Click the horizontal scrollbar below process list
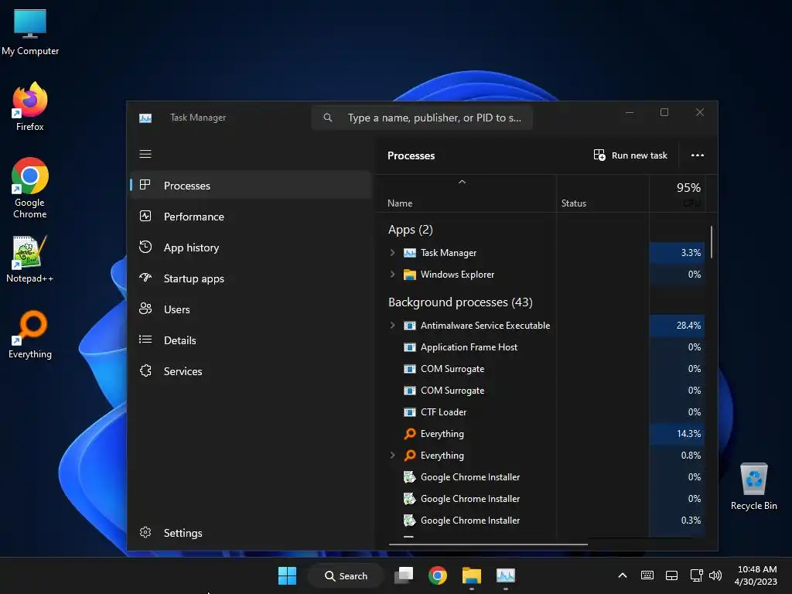The height and width of the screenshot is (594, 792). [488, 544]
